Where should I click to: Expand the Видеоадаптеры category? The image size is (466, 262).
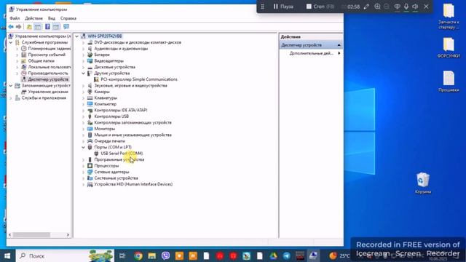pos(84,61)
